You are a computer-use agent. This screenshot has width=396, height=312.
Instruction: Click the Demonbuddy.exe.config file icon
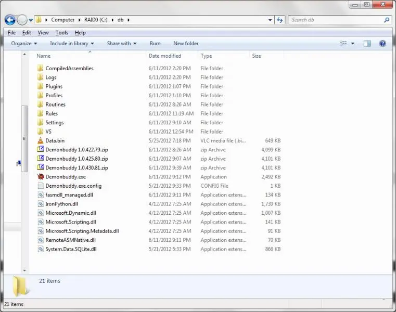tap(41, 186)
